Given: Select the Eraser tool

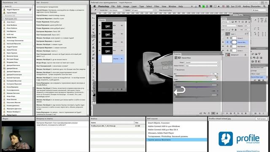Looking at the screenshot, I should tap(94, 54).
